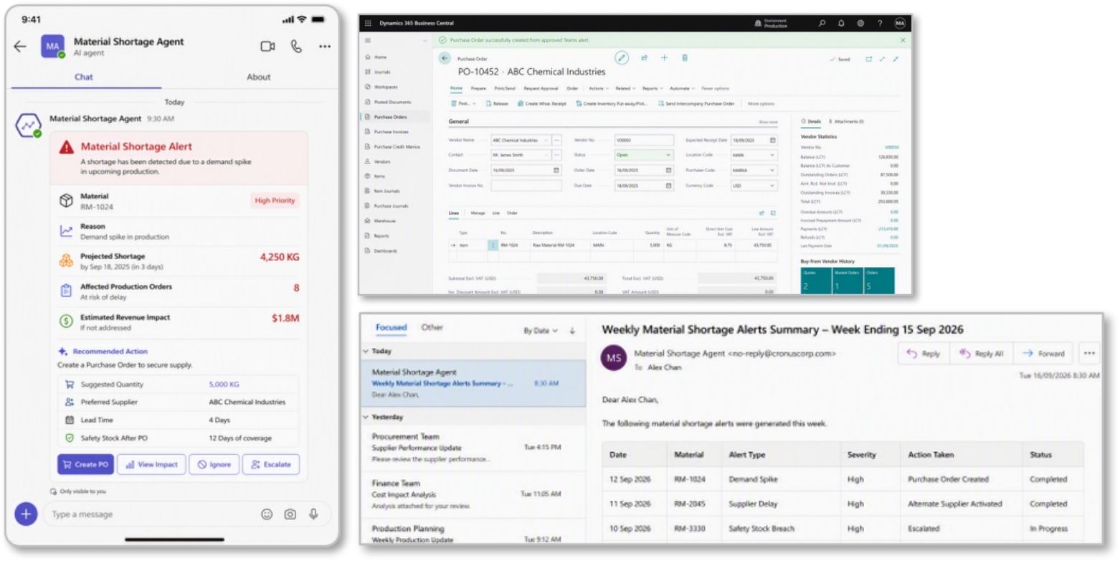Toggle the Business Central navigation hamburger menu
This screenshot has height=561, width=1120.
(x=368, y=41)
